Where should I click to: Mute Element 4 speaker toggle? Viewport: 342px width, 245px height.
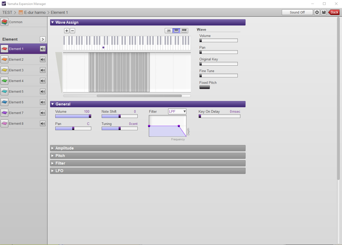[43, 81]
